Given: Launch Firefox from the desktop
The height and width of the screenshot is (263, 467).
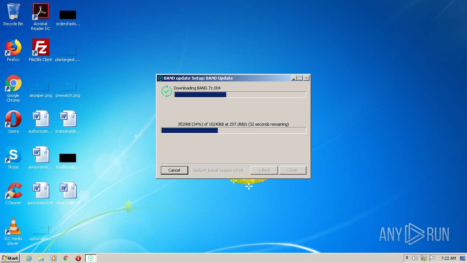Looking at the screenshot, I should point(13,50).
